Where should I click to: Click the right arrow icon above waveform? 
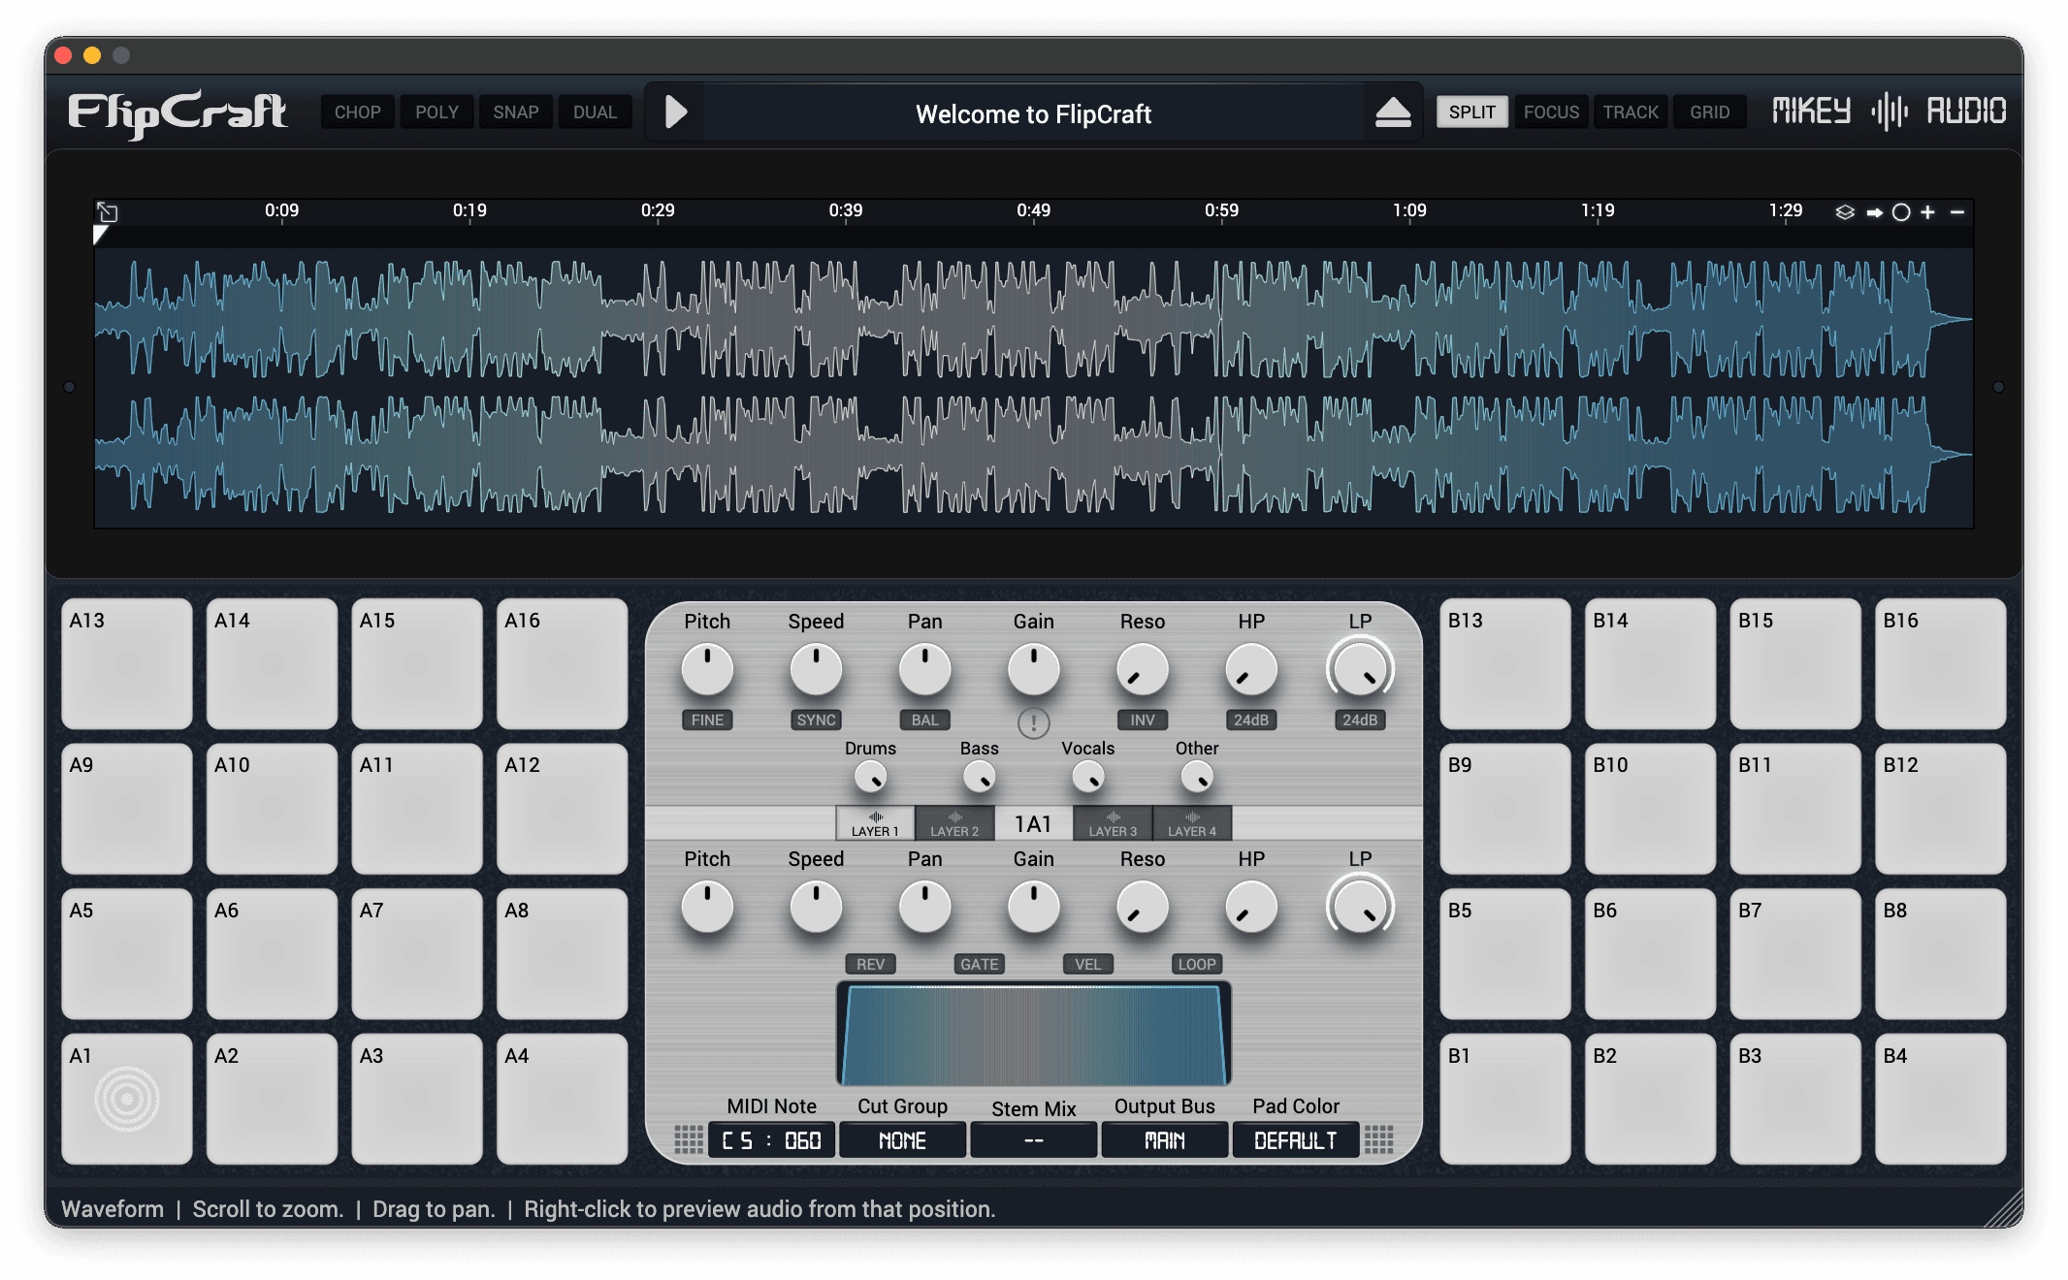pyautogui.click(x=1874, y=212)
